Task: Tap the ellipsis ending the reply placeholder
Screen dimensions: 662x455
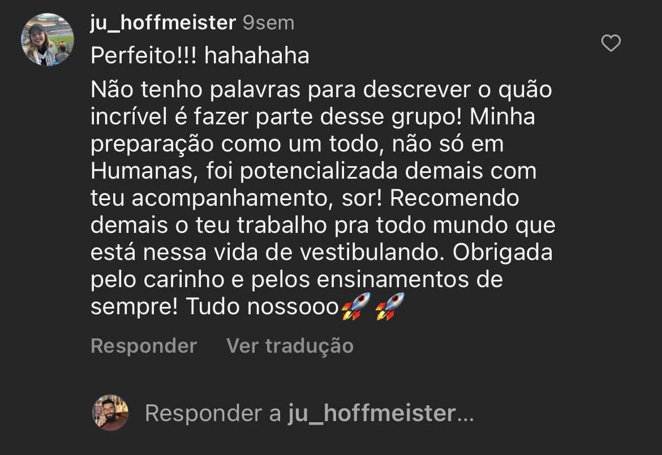Action: click(x=466, y=415)
